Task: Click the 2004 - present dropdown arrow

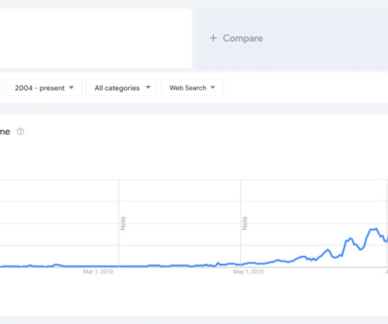Action: tap(71, 87)
